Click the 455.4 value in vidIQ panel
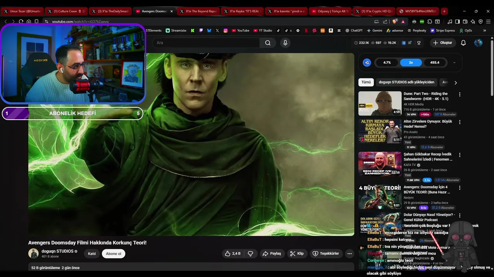Screen dimensions: 494x277 click(435, 62)
